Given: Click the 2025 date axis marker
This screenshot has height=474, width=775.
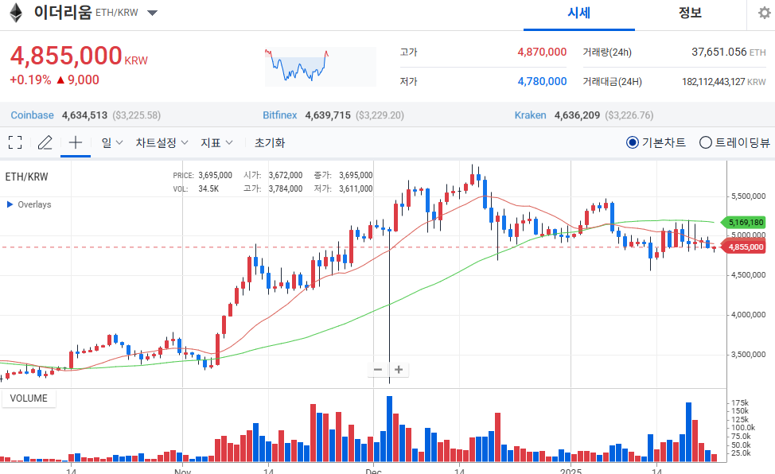Looking at the screenshot, I should pos(571,471).
